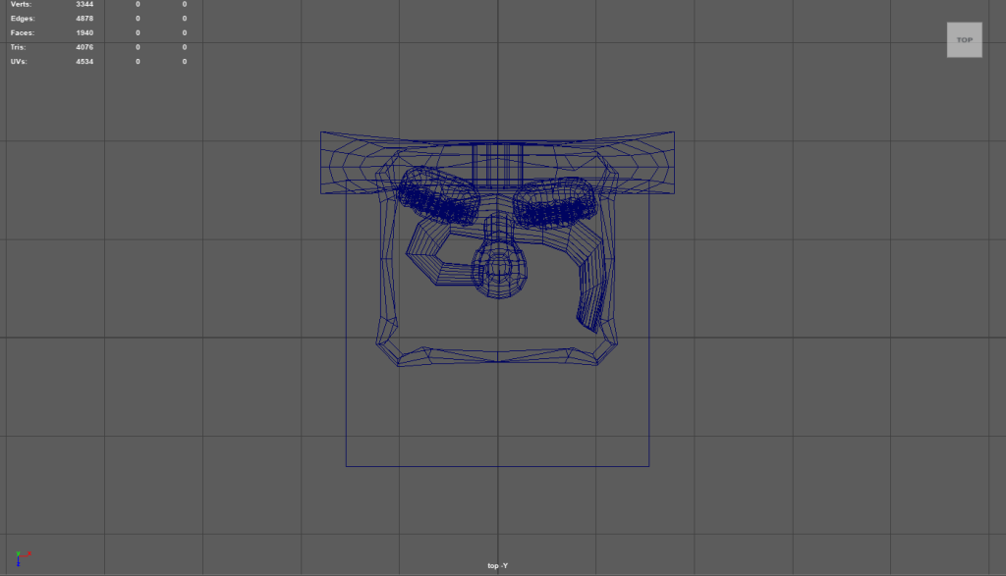Select the right dense oval lens mesh
Screen dimensions: 1006x576
(555, 204)
